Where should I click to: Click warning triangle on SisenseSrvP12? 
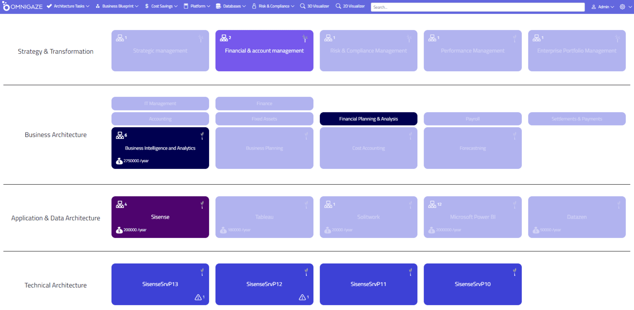click(x=302, y=297)
